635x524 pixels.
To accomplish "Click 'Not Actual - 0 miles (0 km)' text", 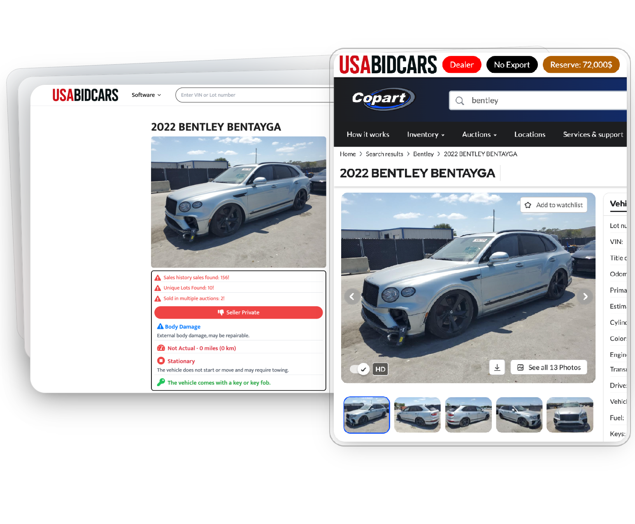I will 202,348.
